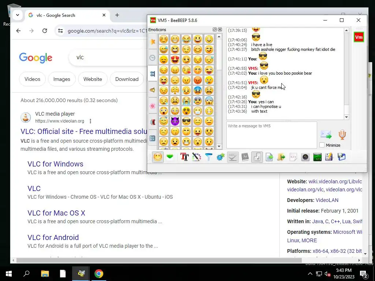Click the Download filter chip in Google
The height and width of the screenshot is (281, 375).
click(127, 79)
